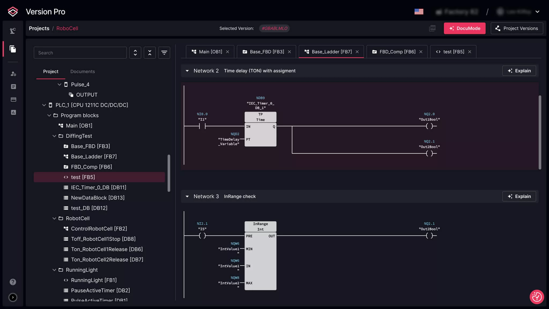Click the robot arm sidebar icon
549x309 pixels.
click(13, 31)
